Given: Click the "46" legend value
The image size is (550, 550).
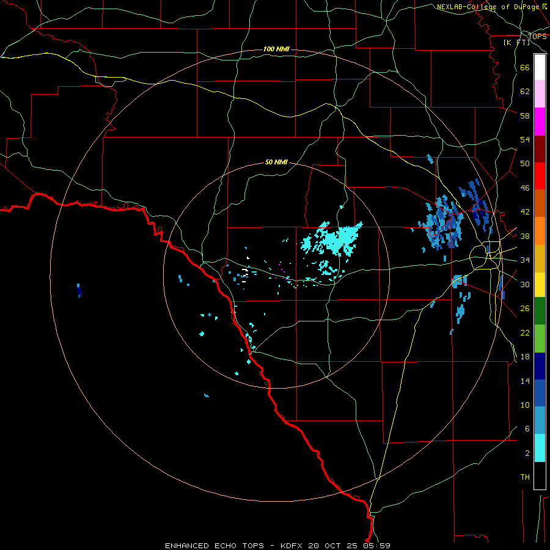Looking at the screenshot, I should [525, 188].
